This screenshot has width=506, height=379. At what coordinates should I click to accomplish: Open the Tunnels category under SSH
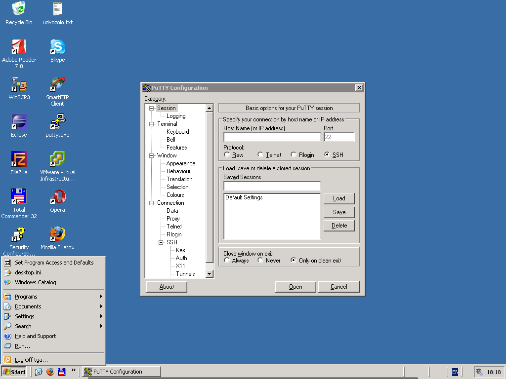pos(185,274)
